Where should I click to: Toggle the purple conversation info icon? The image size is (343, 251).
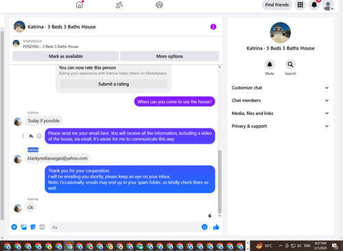[213, 27]
